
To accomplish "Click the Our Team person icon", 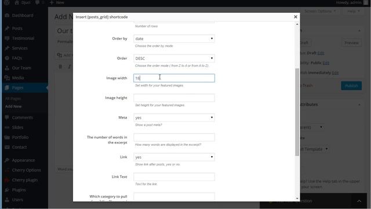I will coord(7,68).
